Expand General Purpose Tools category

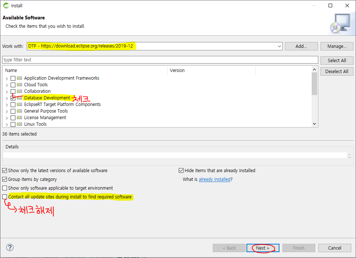coord(7,111)
